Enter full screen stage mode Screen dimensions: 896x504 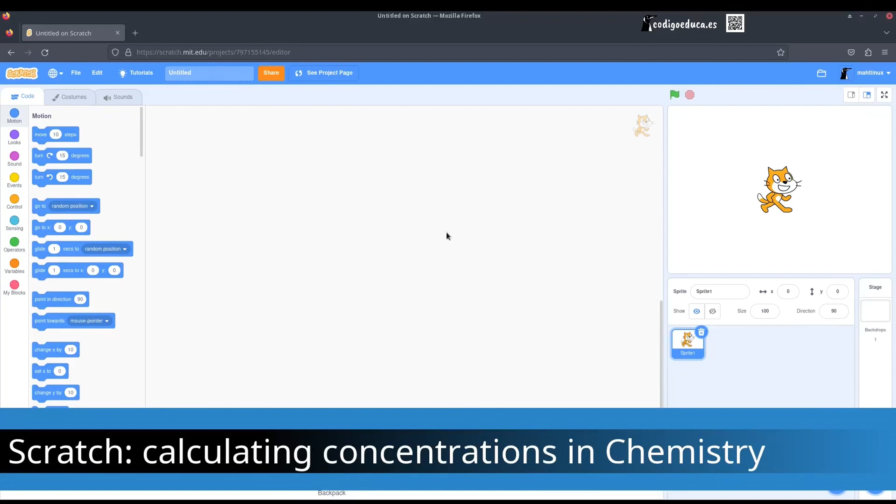[884, 95]
